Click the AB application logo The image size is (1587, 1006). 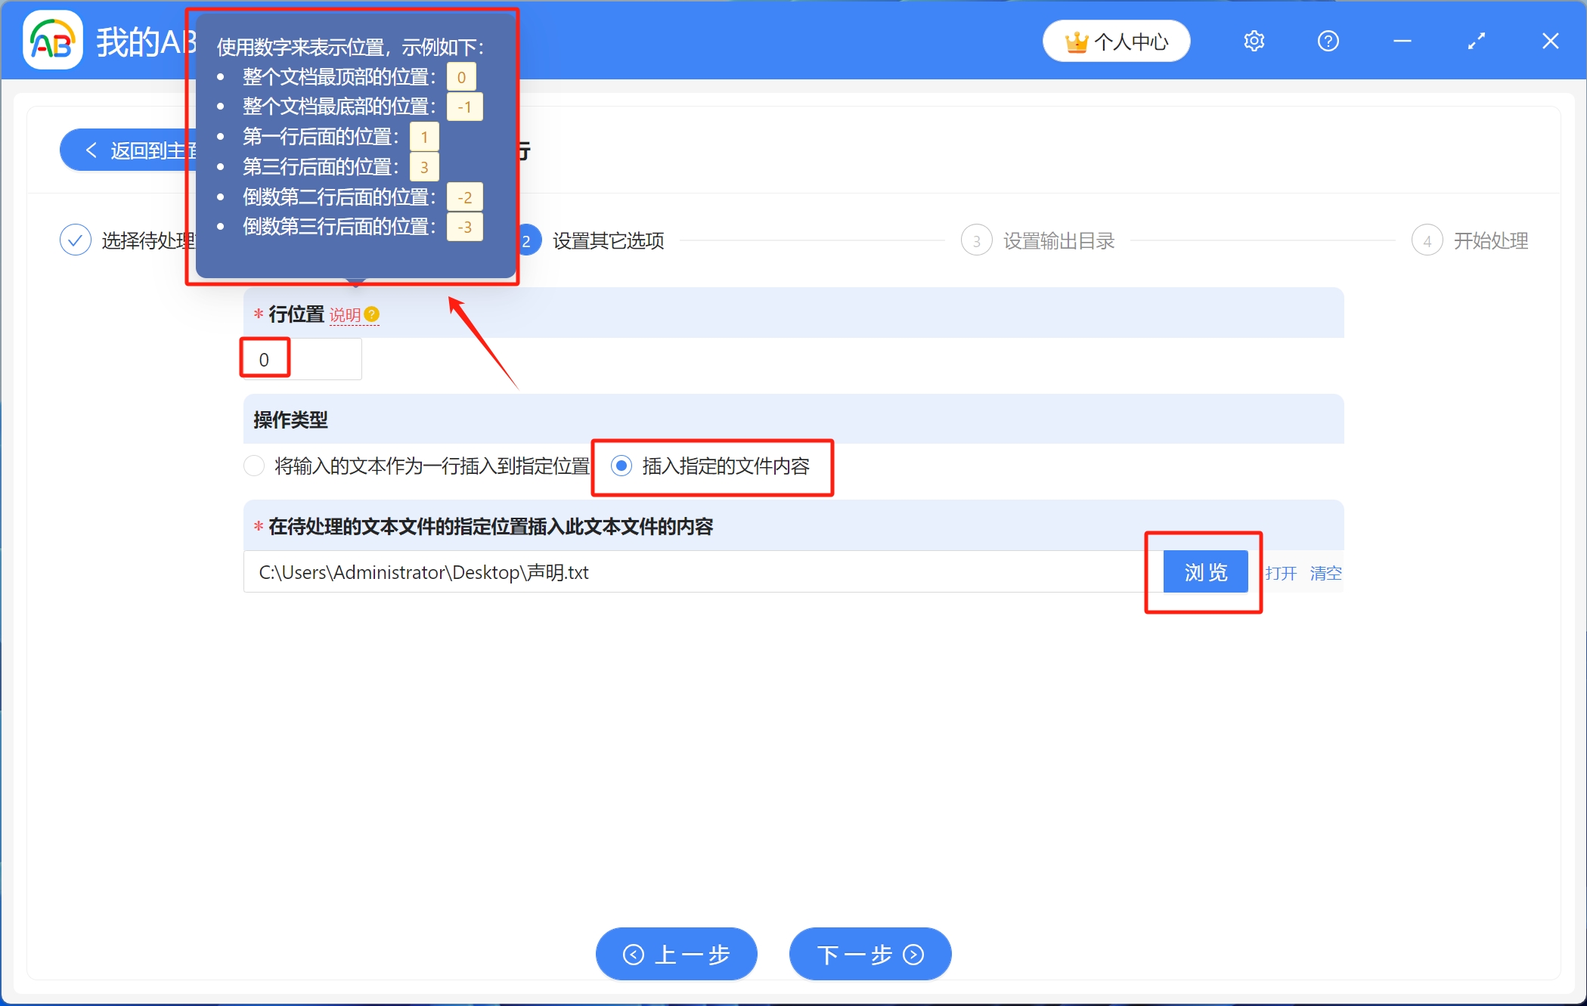[51, 39]
